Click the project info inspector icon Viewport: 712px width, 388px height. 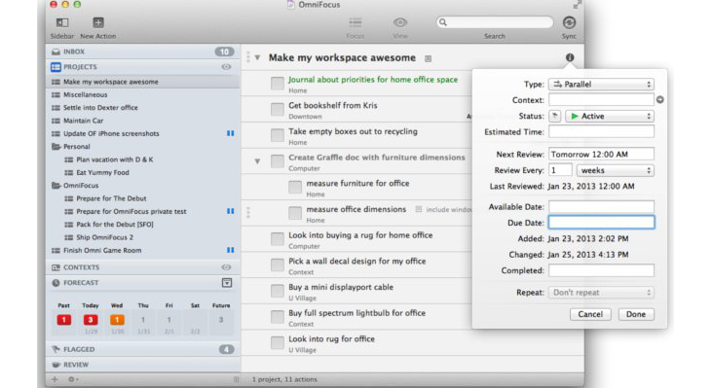(x=570, y=57)
